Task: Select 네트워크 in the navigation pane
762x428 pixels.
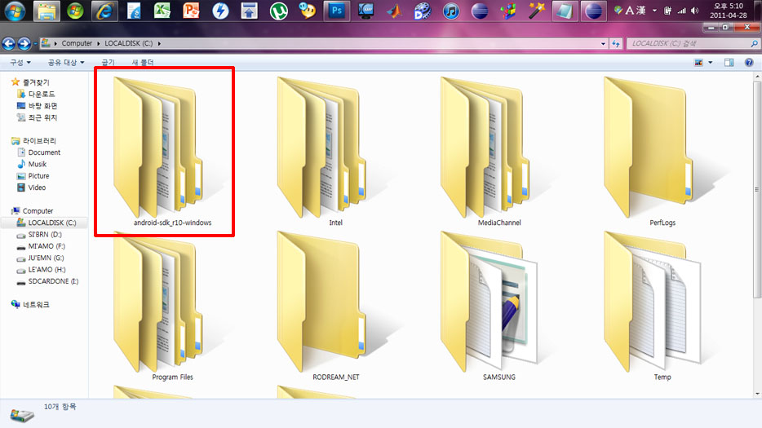Action: coord(36,305)
